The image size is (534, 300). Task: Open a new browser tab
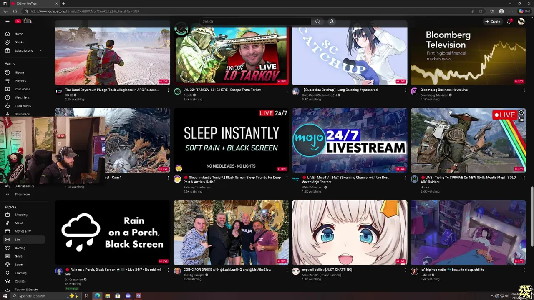tap(63, 3)
